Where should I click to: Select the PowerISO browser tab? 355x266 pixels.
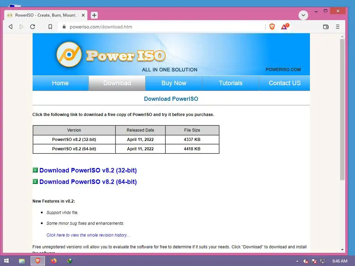click(46, 15)
